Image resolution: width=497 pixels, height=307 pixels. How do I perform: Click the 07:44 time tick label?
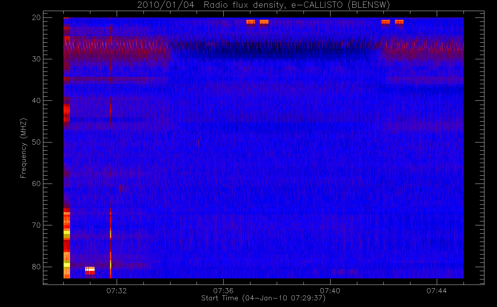436,291
